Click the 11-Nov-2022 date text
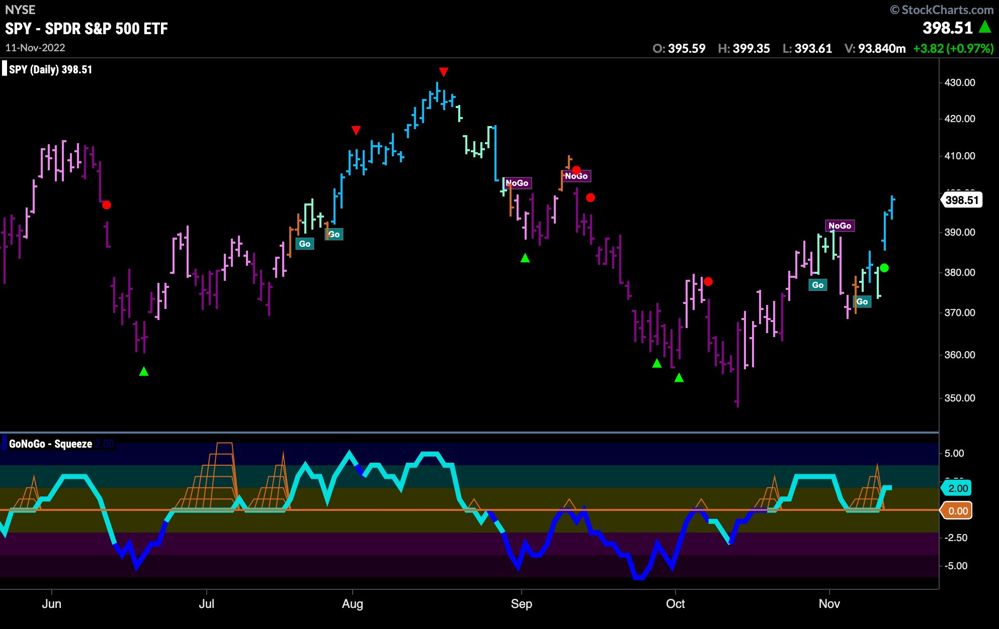This screenshot has width=999, height=629. (35, 48)
